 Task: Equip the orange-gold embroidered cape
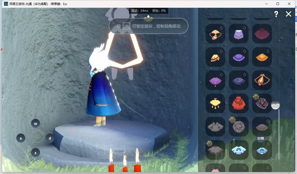click(x=262, y=57)
